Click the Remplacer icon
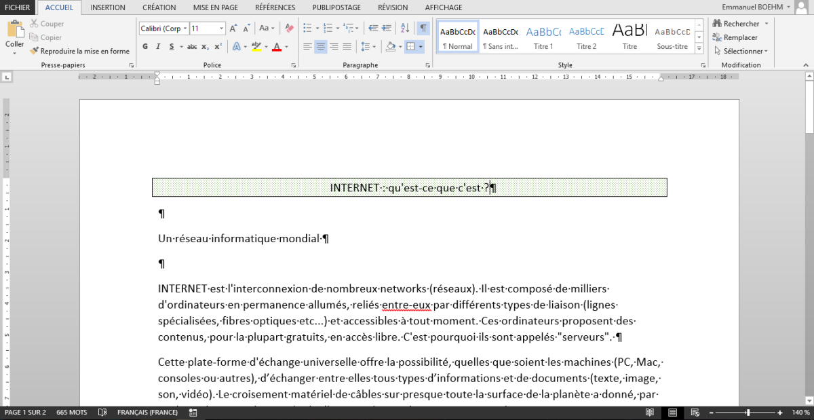 (717, 37)
